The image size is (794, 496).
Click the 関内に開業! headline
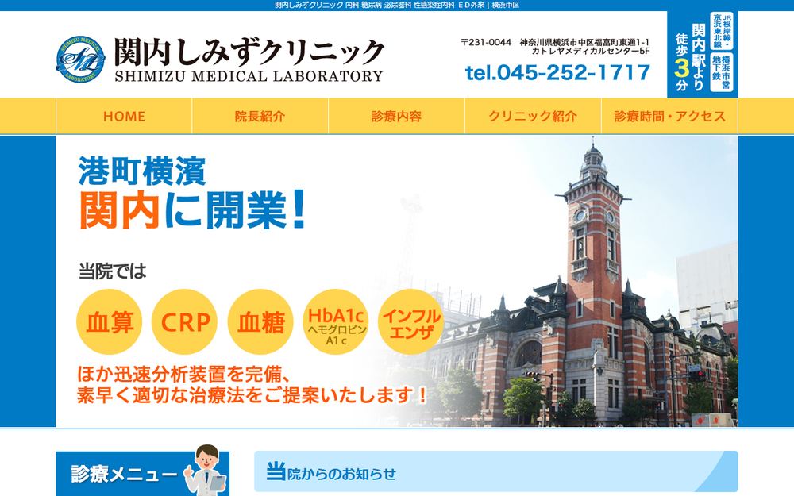pos(193,210)
